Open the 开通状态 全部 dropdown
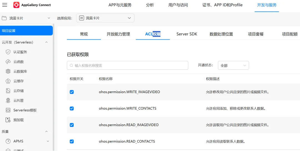 (233, 66)
